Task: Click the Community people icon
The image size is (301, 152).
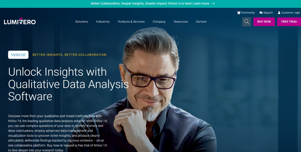Action: (x=239, y=13)
